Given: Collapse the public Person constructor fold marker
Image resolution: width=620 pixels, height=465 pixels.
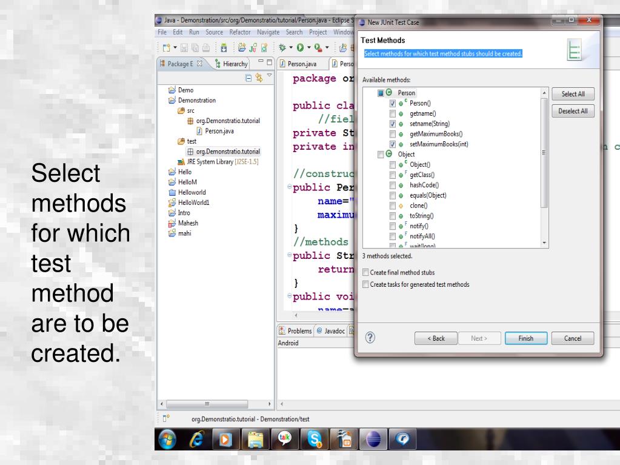Looking at the screenshot, I should pyautogui.click(x=290, y=186).
